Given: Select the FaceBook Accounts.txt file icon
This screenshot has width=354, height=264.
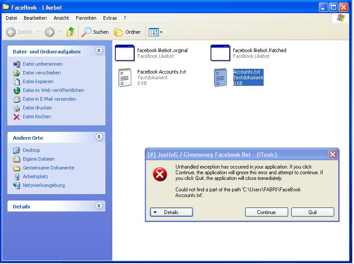Looking at the screenshot, I should 125,77.
